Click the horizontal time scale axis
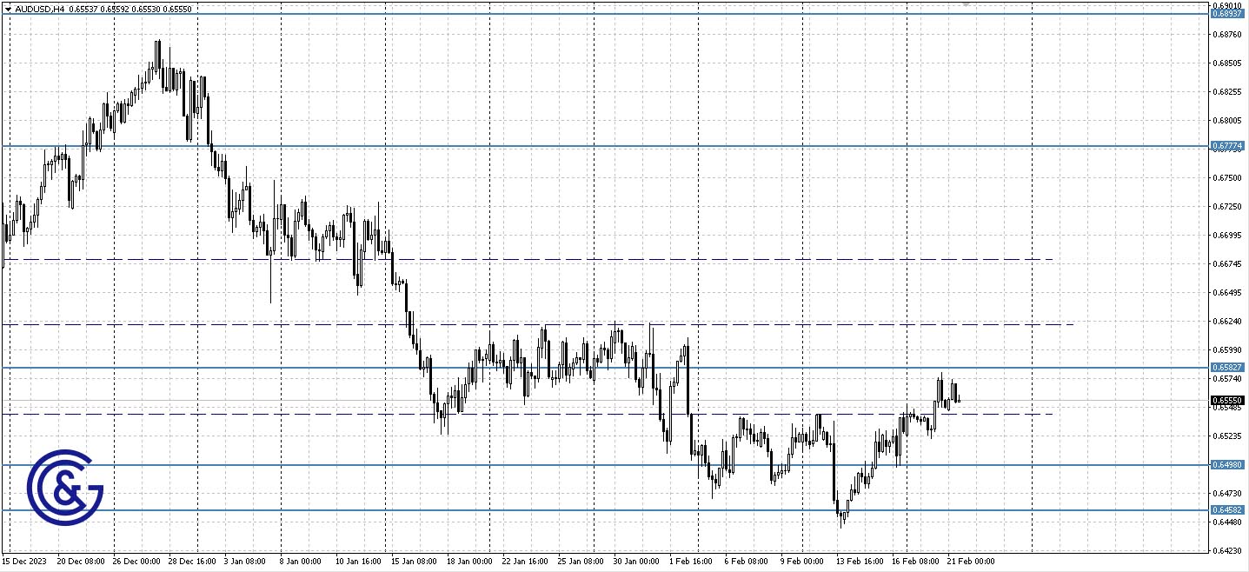 [608, 562]
